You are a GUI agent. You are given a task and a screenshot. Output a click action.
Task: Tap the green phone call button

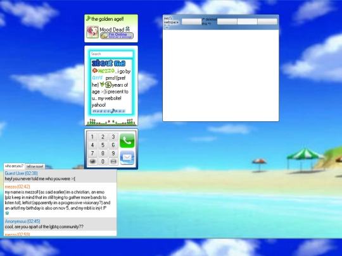click(127, 140)
